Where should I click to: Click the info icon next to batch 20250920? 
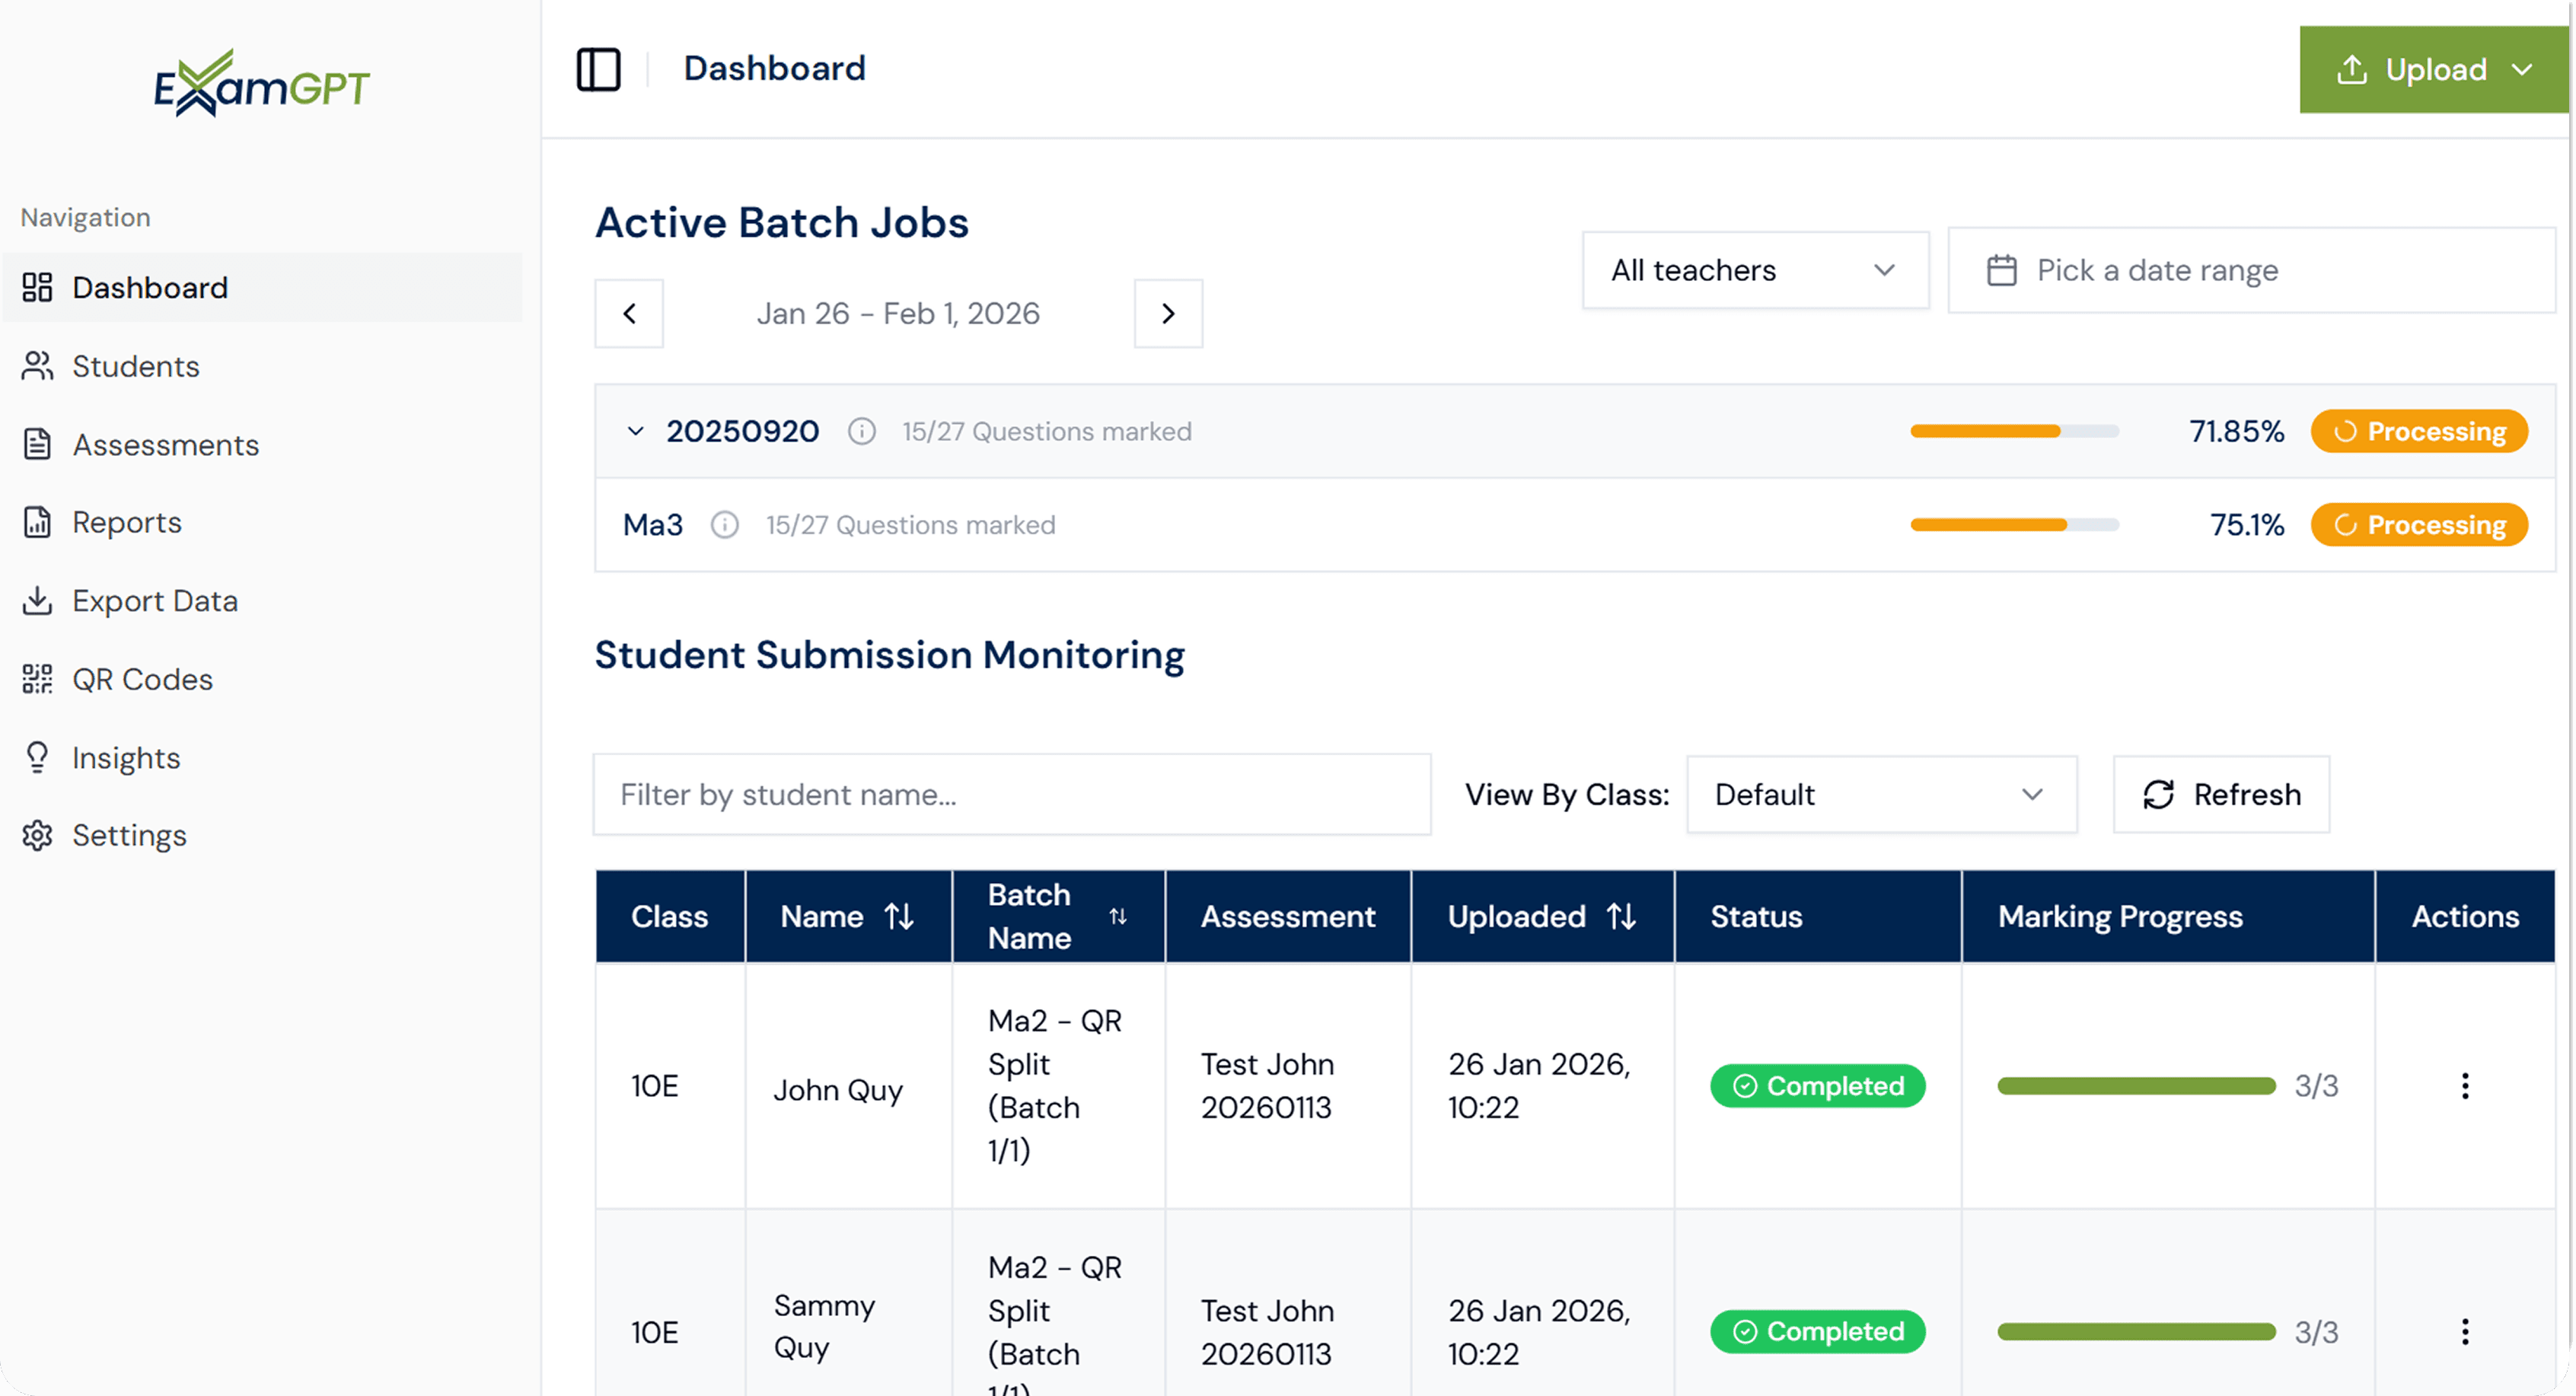(861, 432)
